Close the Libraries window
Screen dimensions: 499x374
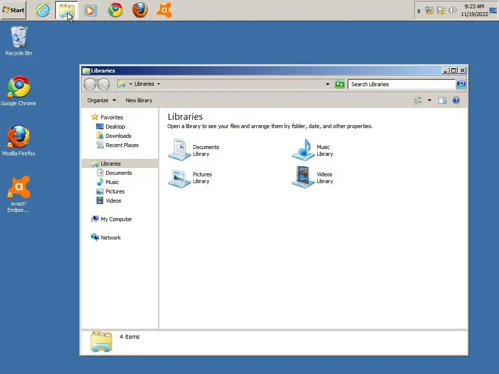[x=463, y=71]
